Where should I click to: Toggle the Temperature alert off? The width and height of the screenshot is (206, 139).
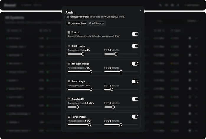[135, 117]
